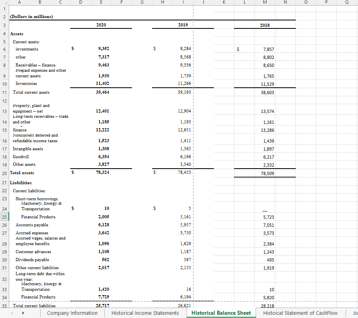Screen dimensions: 358x318
Task: Click the 2018 column heading cell
Action: (264, 26)
